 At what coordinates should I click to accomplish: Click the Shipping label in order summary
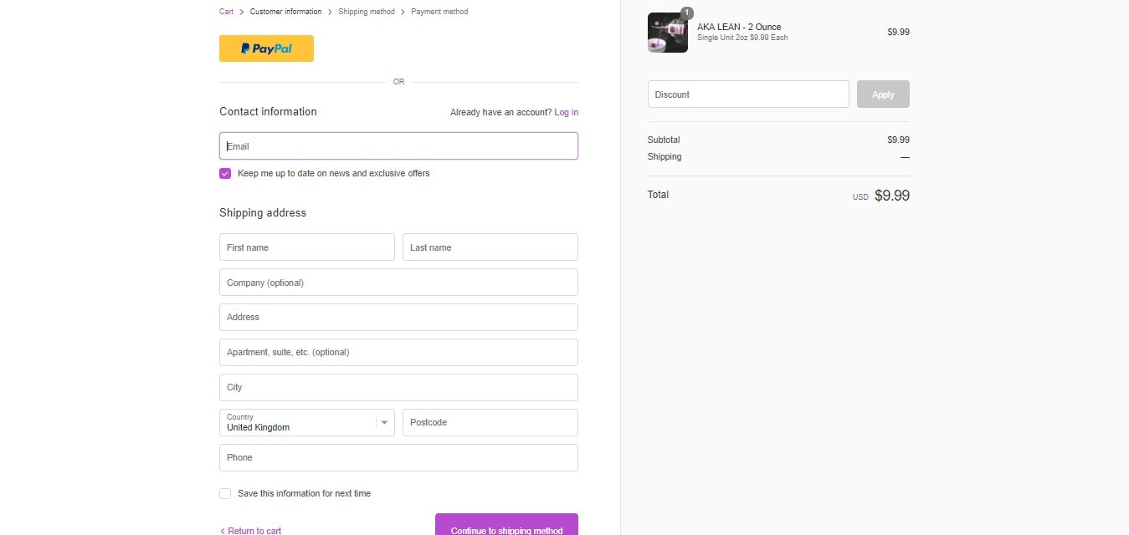point(665,156)
